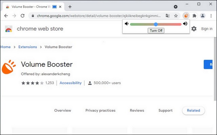Click the Volume Booster heading text

[47, 64]
